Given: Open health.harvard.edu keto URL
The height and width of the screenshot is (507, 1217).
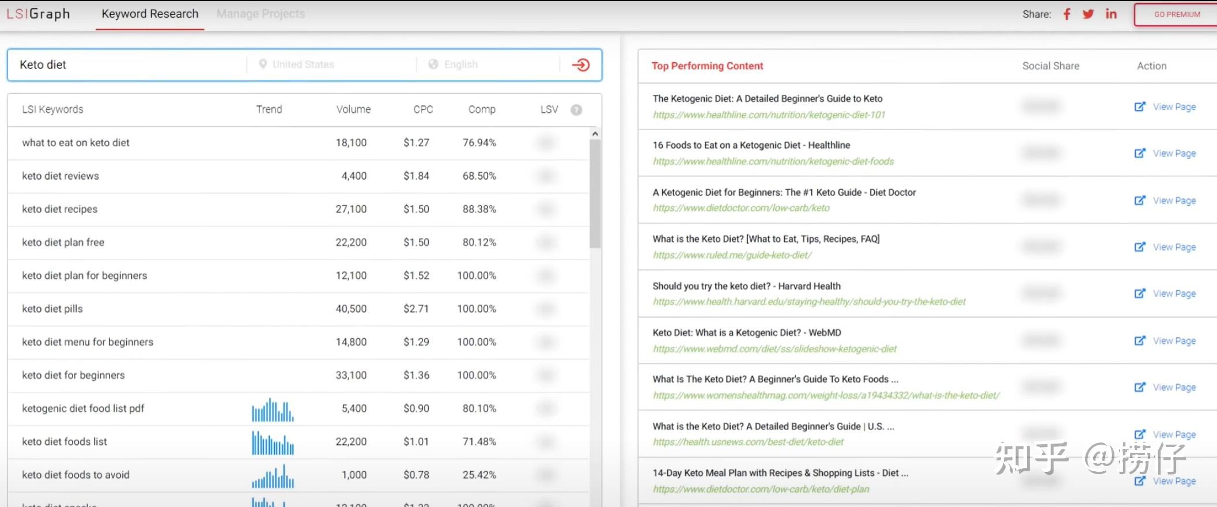Looking at the screenshot, I should [809, 301].
